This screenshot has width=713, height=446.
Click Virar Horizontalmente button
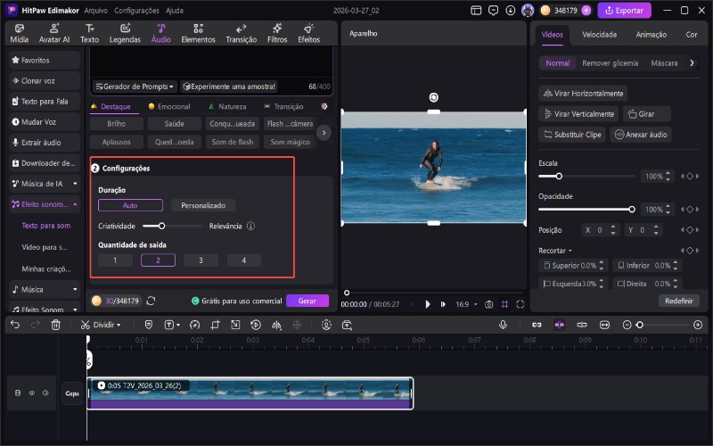pos(583,94)
